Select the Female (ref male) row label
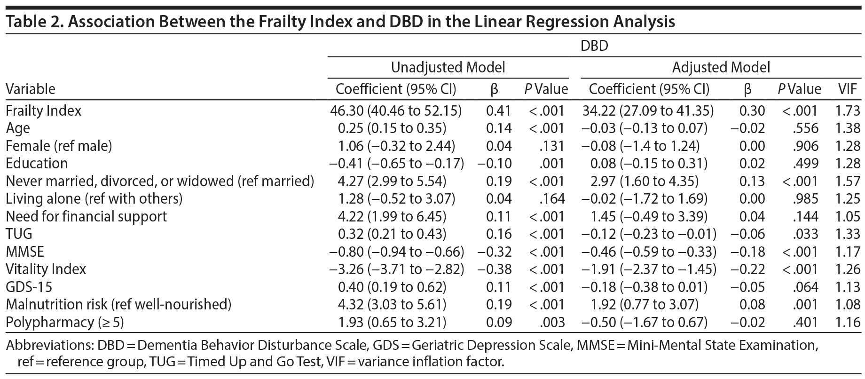This screenshot has width=865, height=379. [x=59, y=146]
